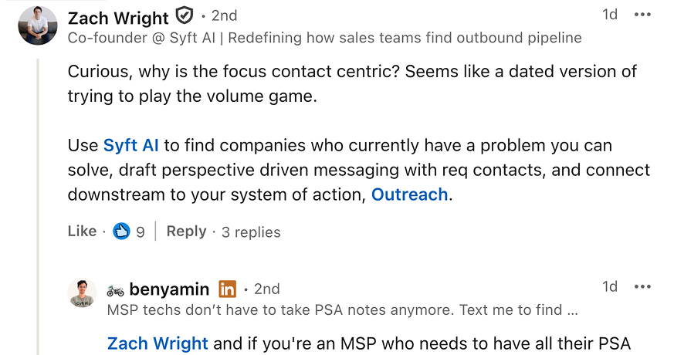This screenshot has width=674, height=355.
Task: Click the LinkedIn Premium badge beside benyamin
Action: coord(227,289)
